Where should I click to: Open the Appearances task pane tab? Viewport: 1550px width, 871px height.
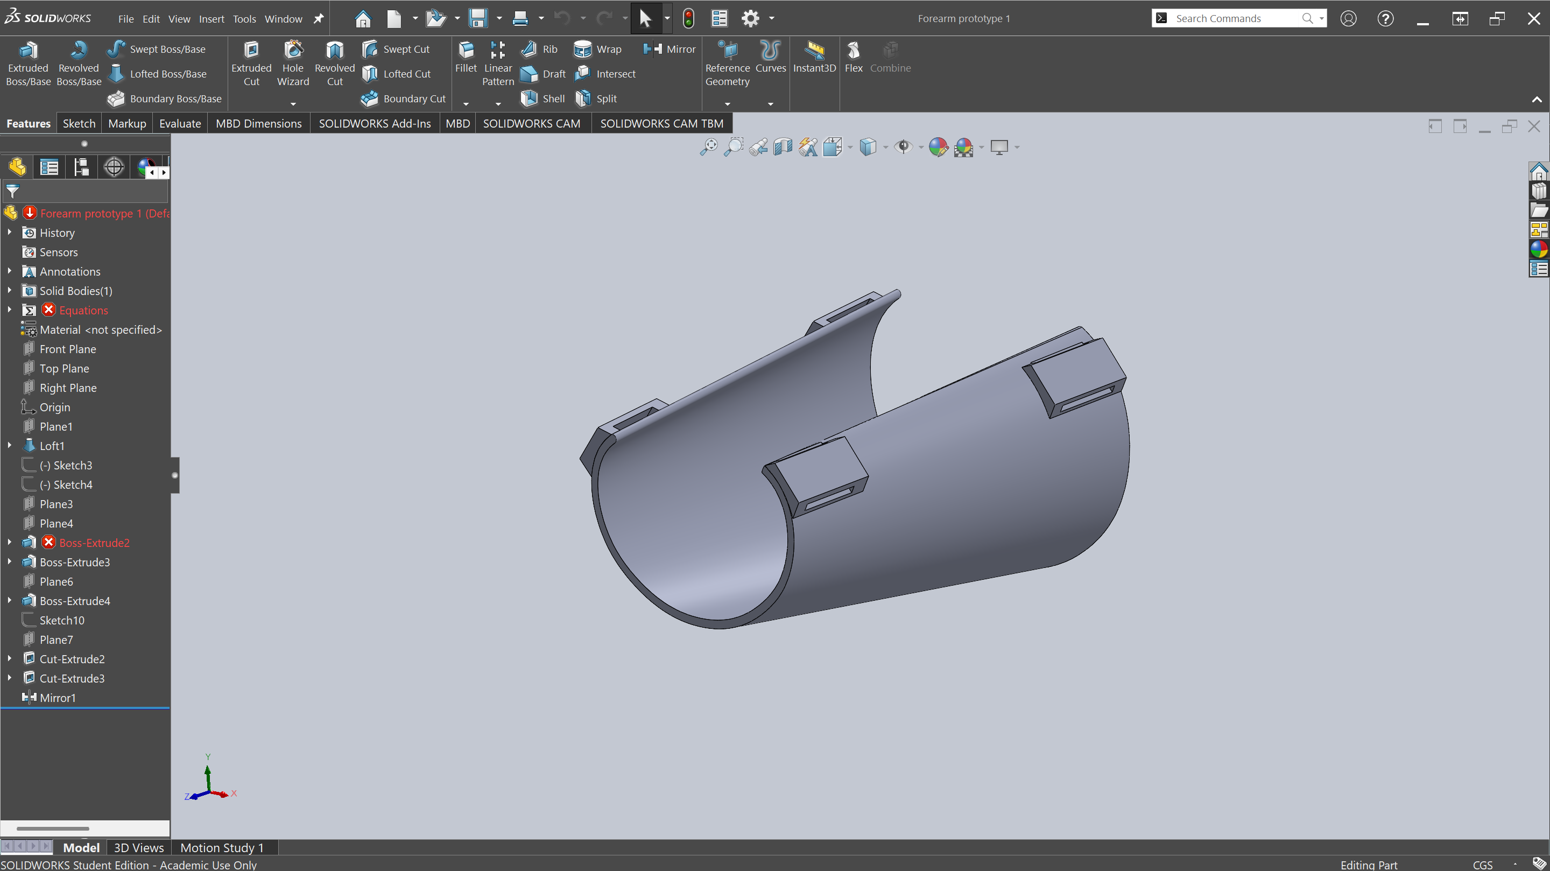coord(1539,249)
